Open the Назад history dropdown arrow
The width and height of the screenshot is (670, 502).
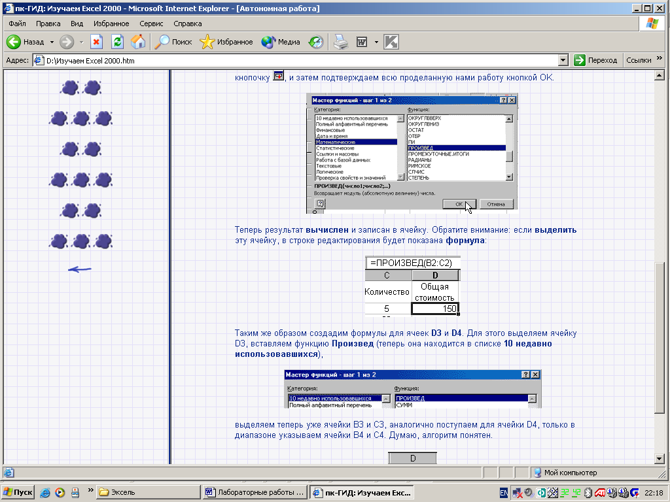point(52,42)
